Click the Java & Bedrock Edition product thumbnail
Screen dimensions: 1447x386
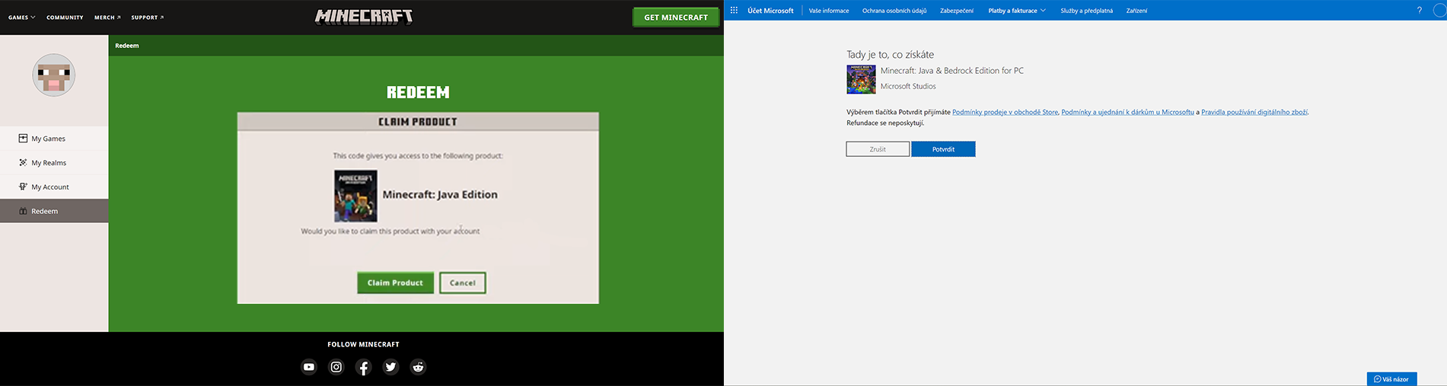(x=861, y=79)
